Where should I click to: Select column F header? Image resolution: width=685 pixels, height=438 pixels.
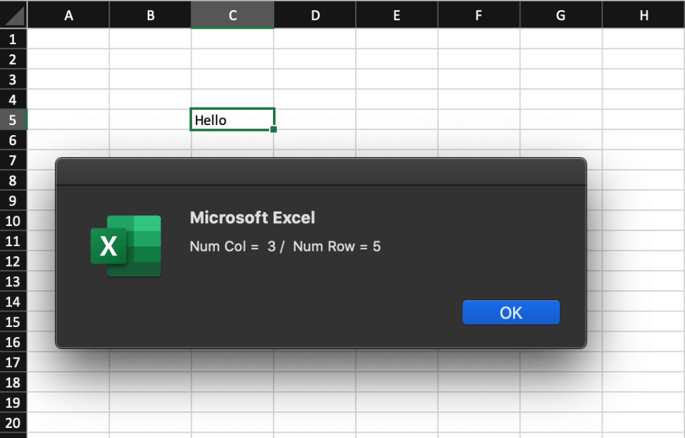click(x=478, y=14)
